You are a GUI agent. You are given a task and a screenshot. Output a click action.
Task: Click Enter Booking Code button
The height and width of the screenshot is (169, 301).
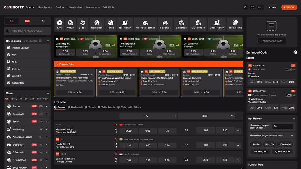[x=272, y=41]
